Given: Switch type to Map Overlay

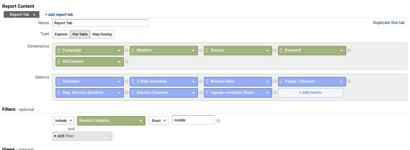Looking at the screenshot, I should [102, 34].
